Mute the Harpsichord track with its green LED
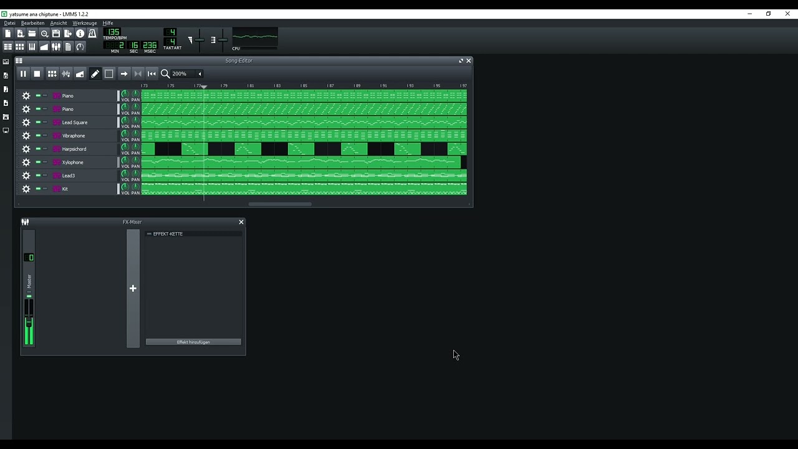This screenshot has height=449, width=798. click(x=38, y=149)
